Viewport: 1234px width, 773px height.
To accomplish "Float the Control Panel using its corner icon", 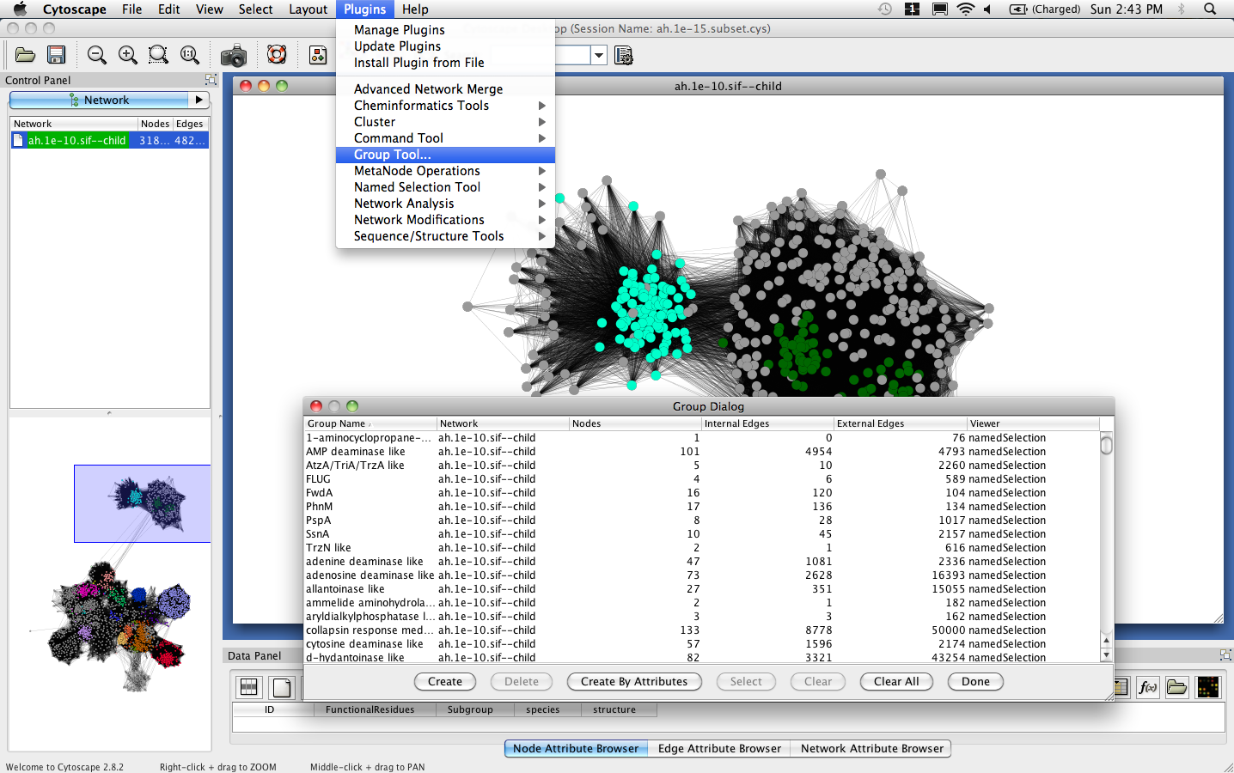I will click(211, 80).
